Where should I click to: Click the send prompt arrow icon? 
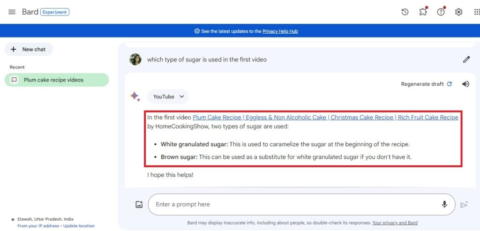click(x=464, y=204)
